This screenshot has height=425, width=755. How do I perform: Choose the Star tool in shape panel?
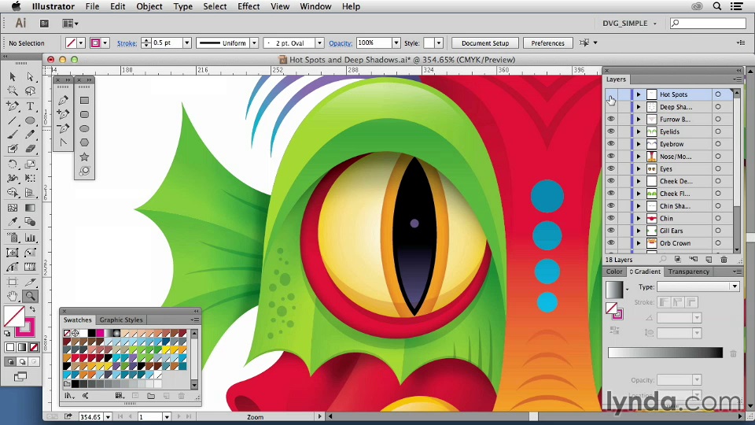tap(84, 157)
